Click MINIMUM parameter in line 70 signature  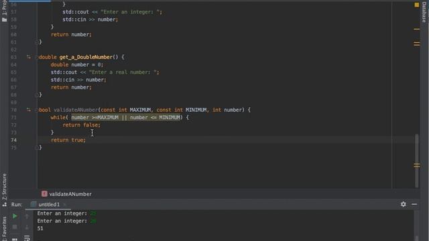(x=196, y=110)
